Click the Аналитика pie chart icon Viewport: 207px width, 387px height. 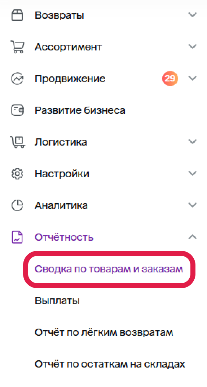(x=17, y=206)
